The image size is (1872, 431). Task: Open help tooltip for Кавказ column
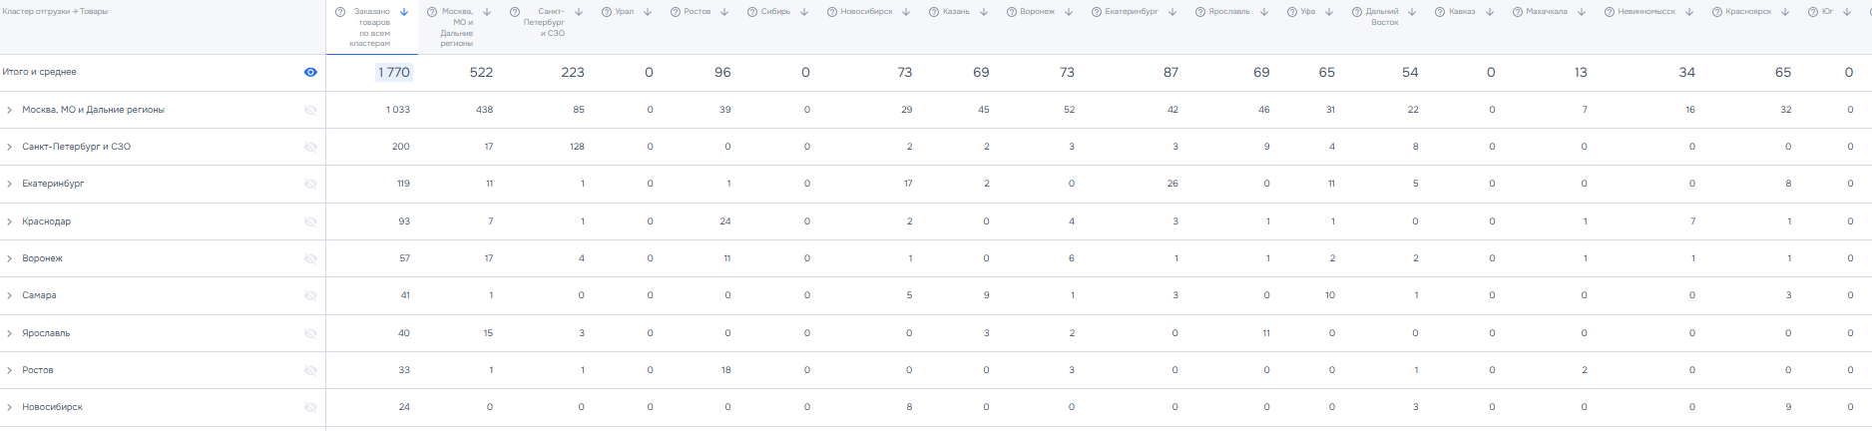[x=1440, y=12]
